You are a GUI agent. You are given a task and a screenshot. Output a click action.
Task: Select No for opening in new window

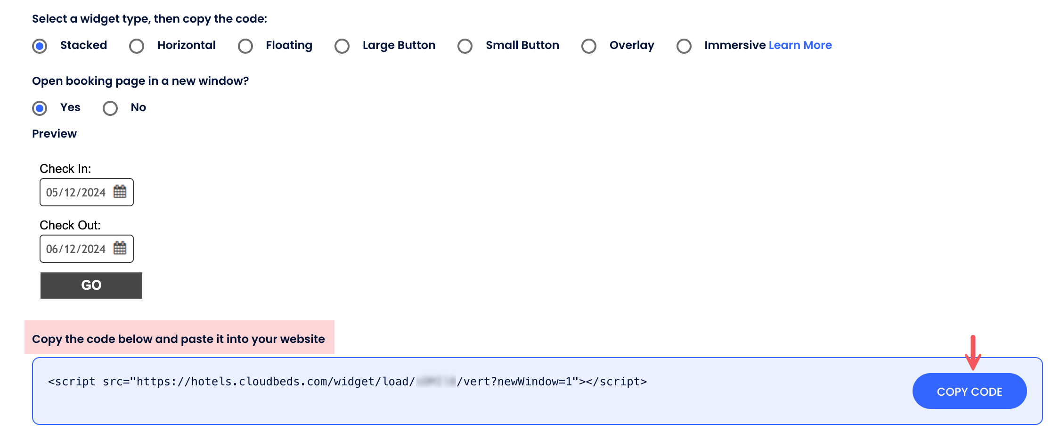pyautogui.click(x=110, y=108)
